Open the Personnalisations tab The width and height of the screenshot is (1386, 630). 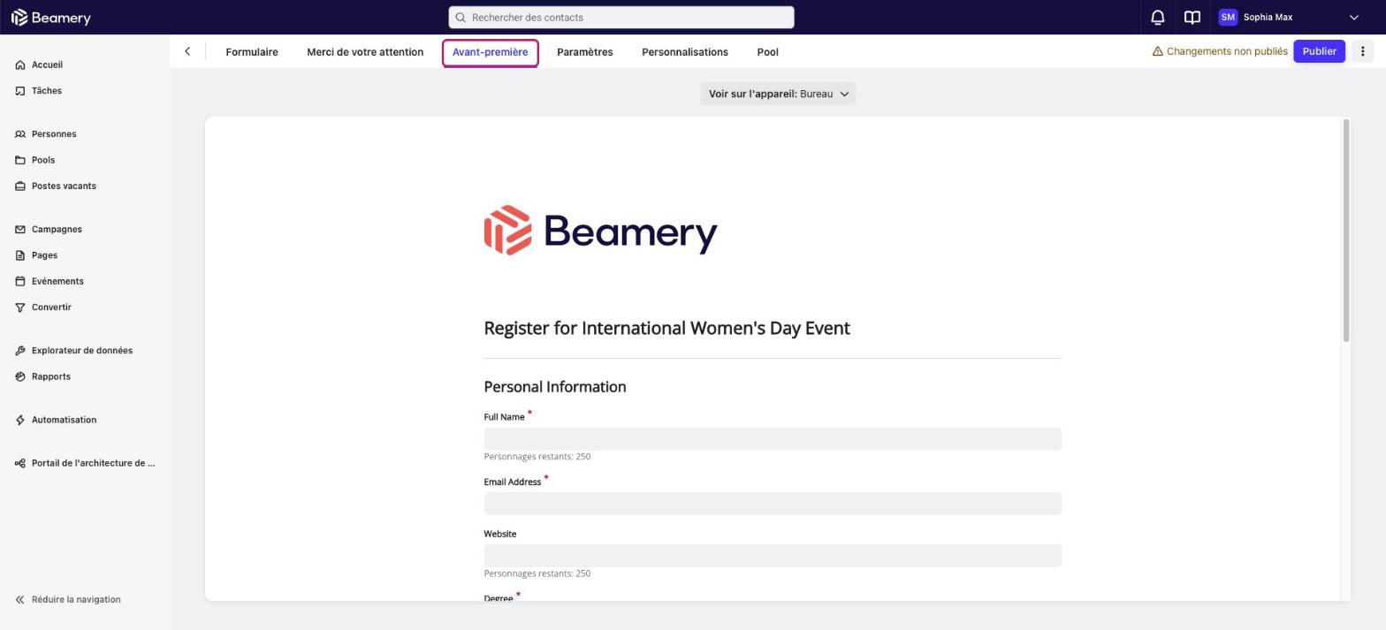(x=685, y=52)
